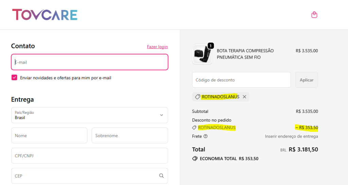The width and height of the screenshot is (348, 185).
Task: Click the Inserir endereço de entrega text
Action: 291,136
